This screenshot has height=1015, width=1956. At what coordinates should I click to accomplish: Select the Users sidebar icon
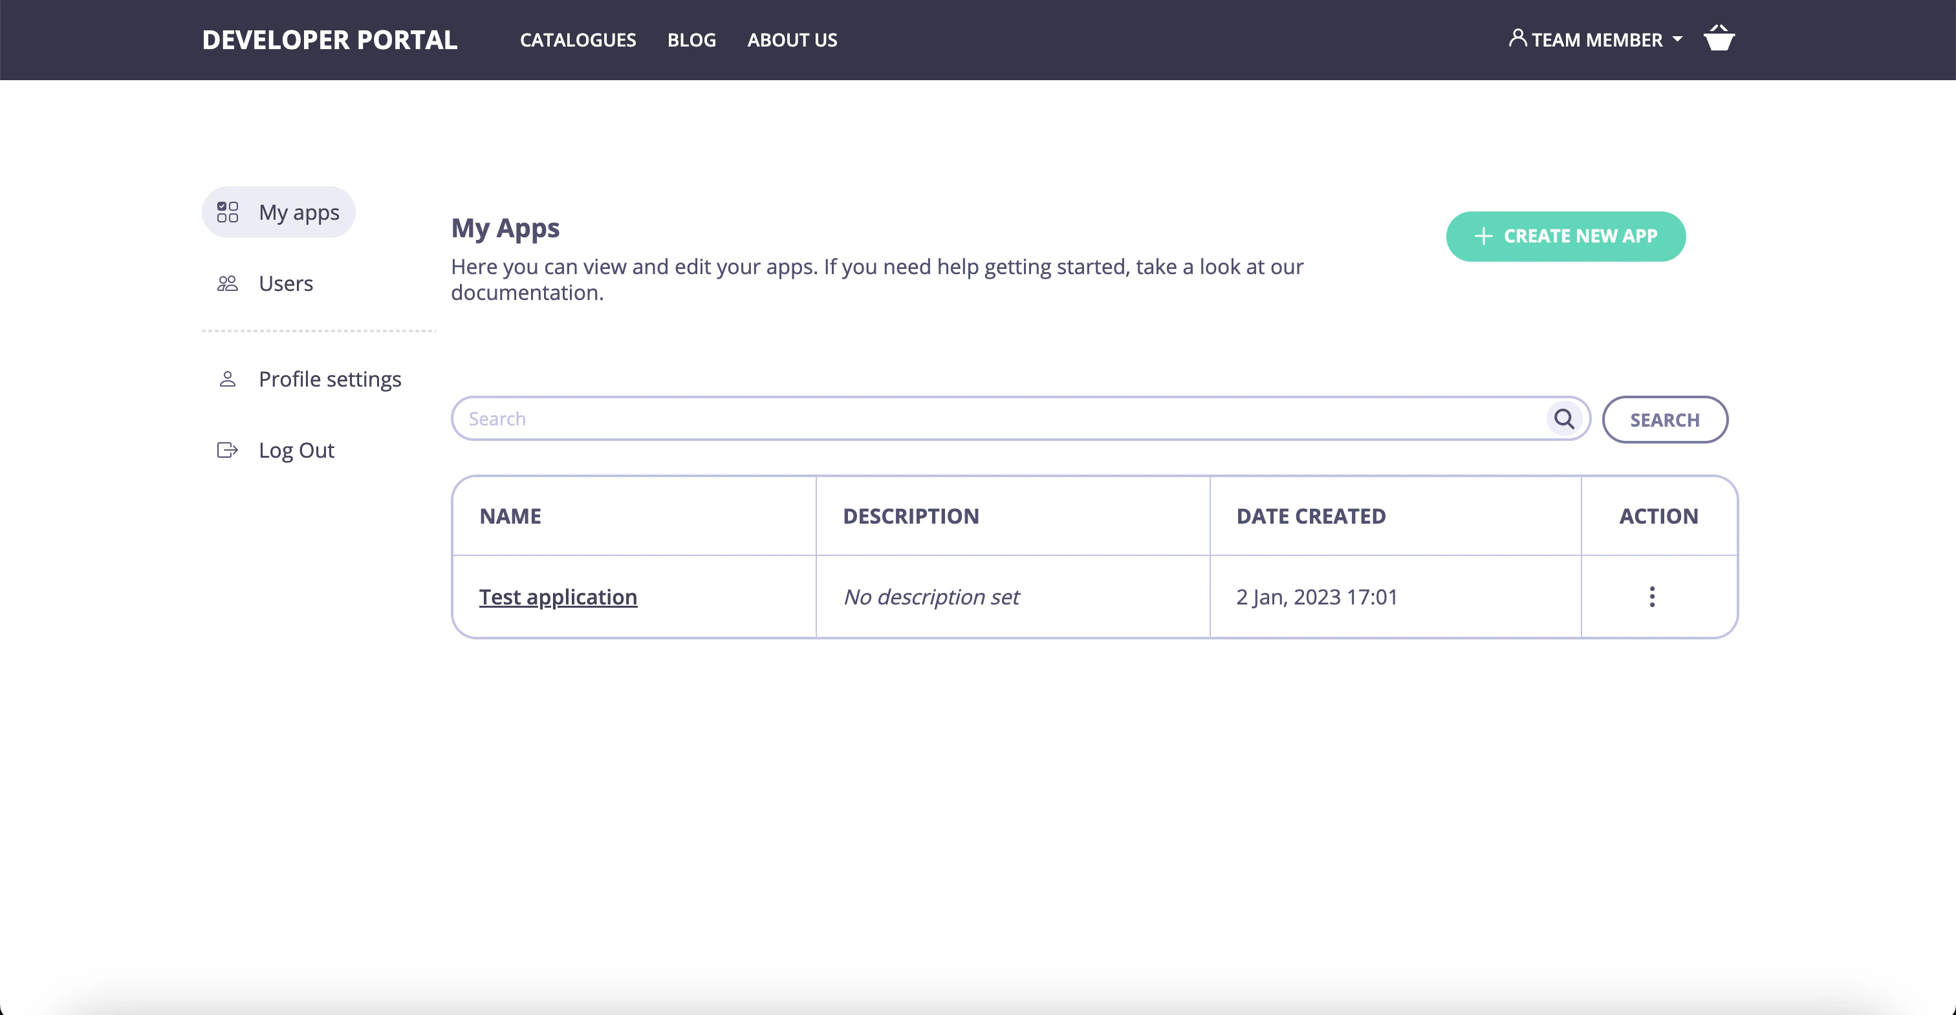(x=226, y=283)
